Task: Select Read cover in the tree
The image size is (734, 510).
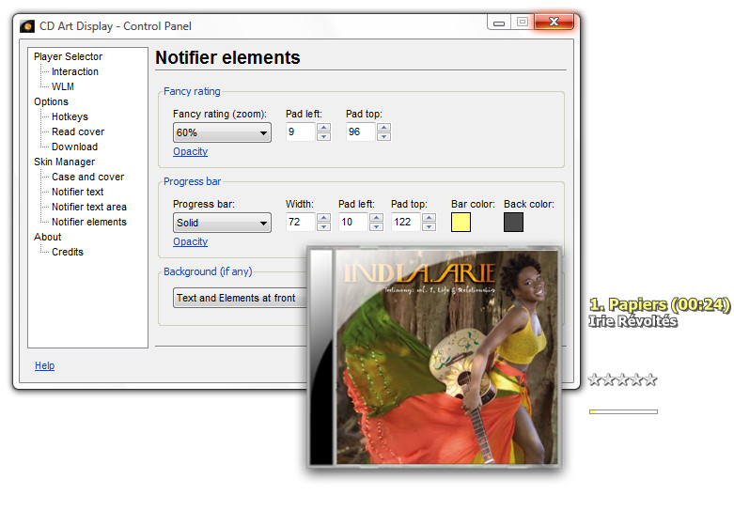Action: point(78,131)
